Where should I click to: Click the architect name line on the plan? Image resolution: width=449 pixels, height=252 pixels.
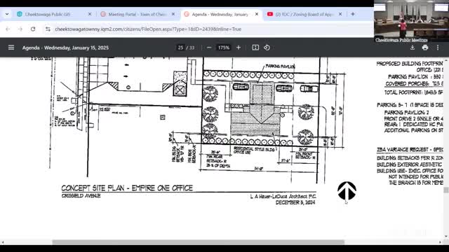pos(283,196)
